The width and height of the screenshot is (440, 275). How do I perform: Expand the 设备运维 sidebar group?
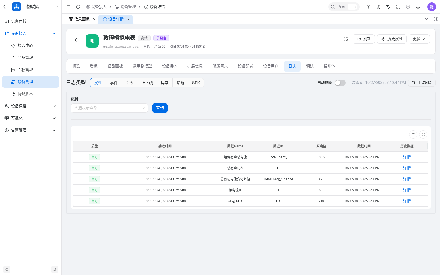[31, 106]
